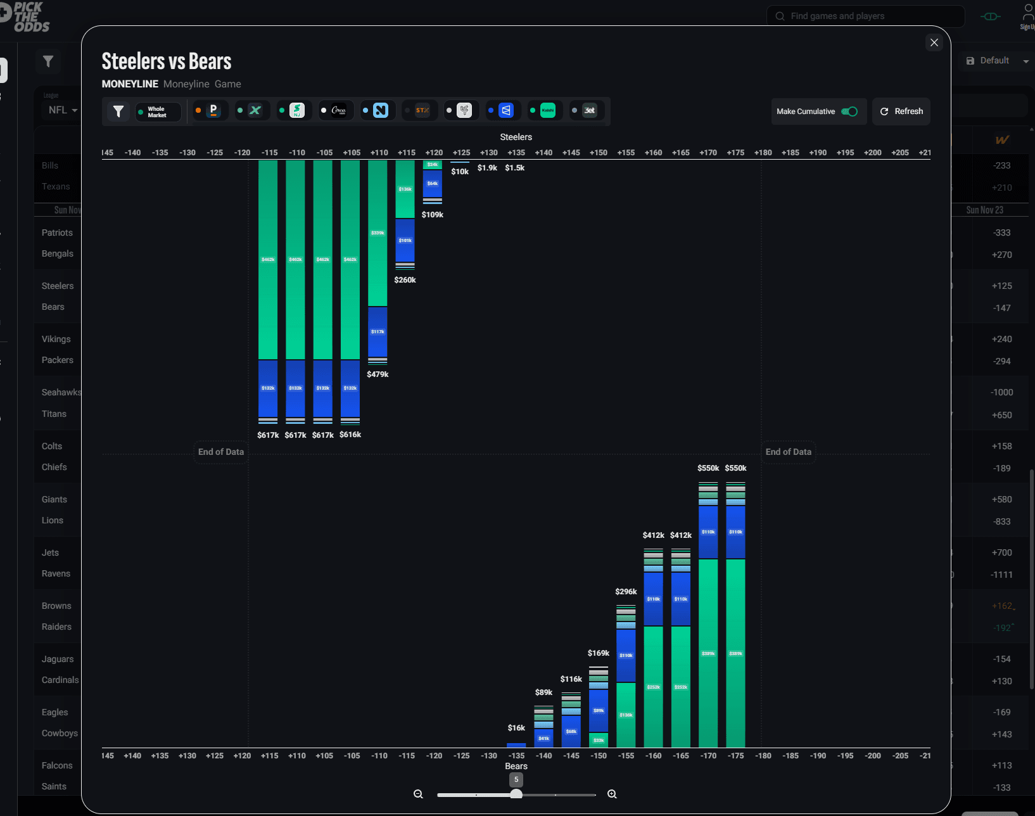Open the NFL league dropdown
The width and height of the screenshot is (1035, 816).
pos(61,110)
